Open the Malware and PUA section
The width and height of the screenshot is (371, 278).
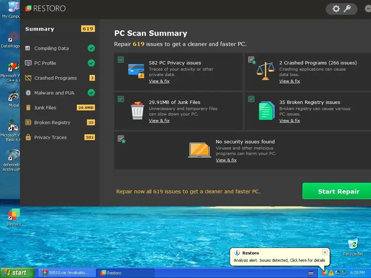[x=60, y=93]
